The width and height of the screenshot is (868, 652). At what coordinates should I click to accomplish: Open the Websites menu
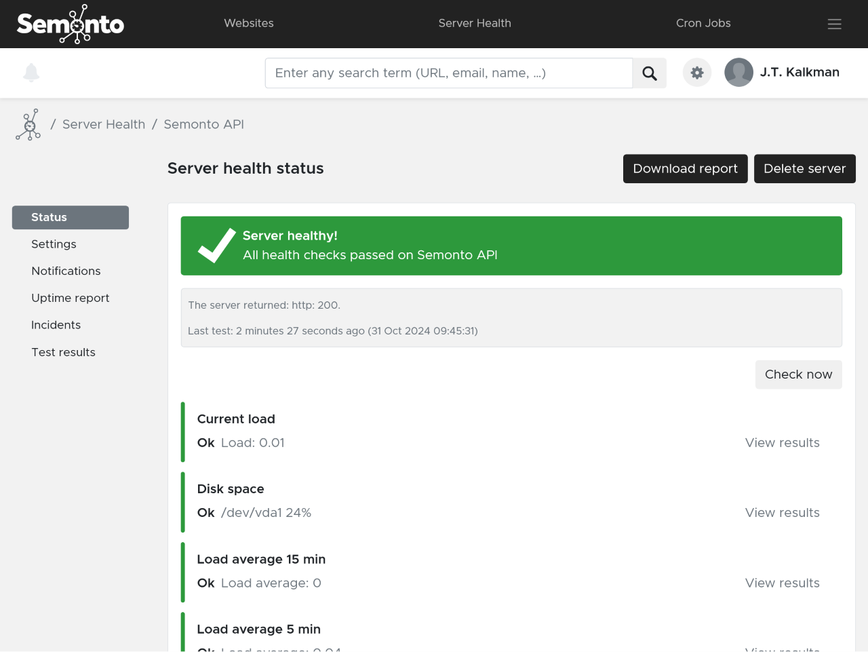[249, 23]
